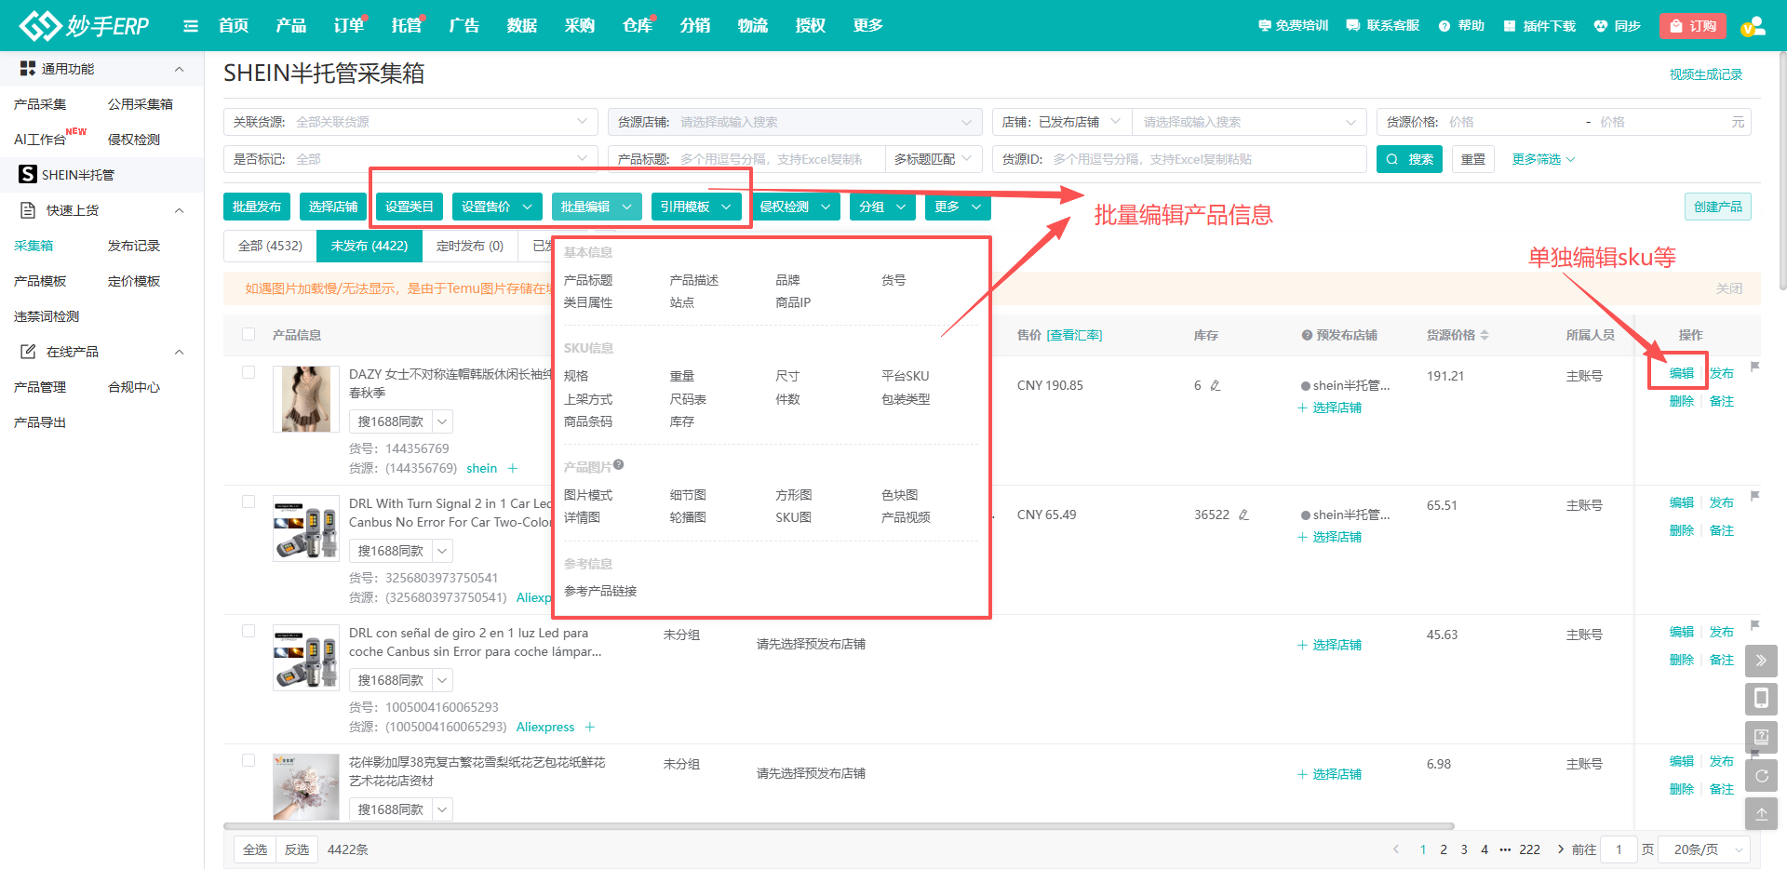Image resolution: width=1787 pixels, height=869 pixels.
Task: Open the 产品 top menu
Action: 291,25
